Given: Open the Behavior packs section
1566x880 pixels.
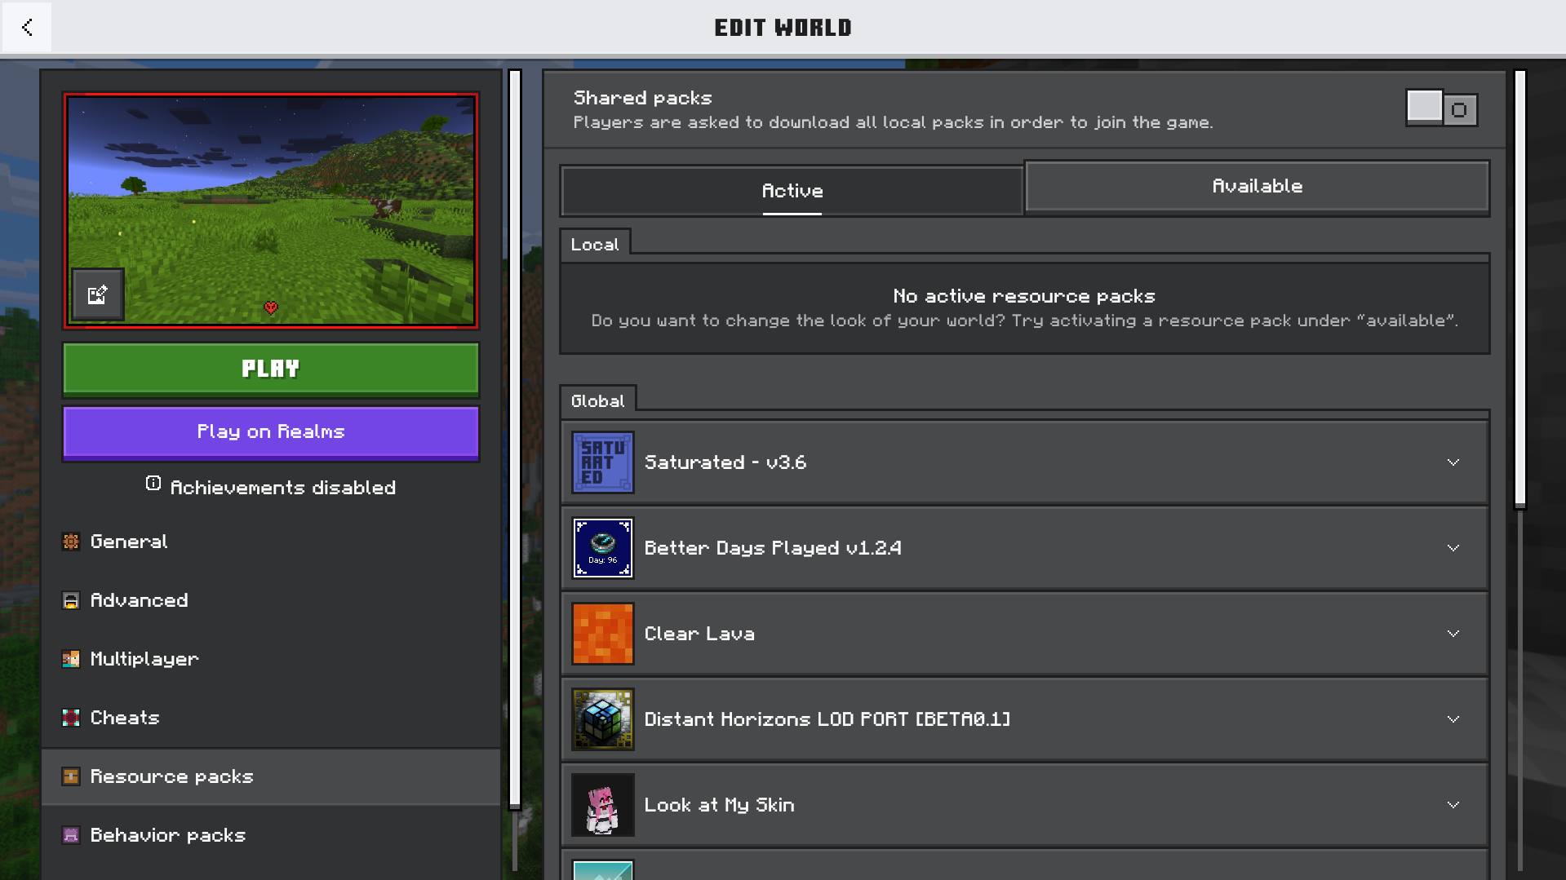Looking at the screenshot, I should [x=271, y=835].
